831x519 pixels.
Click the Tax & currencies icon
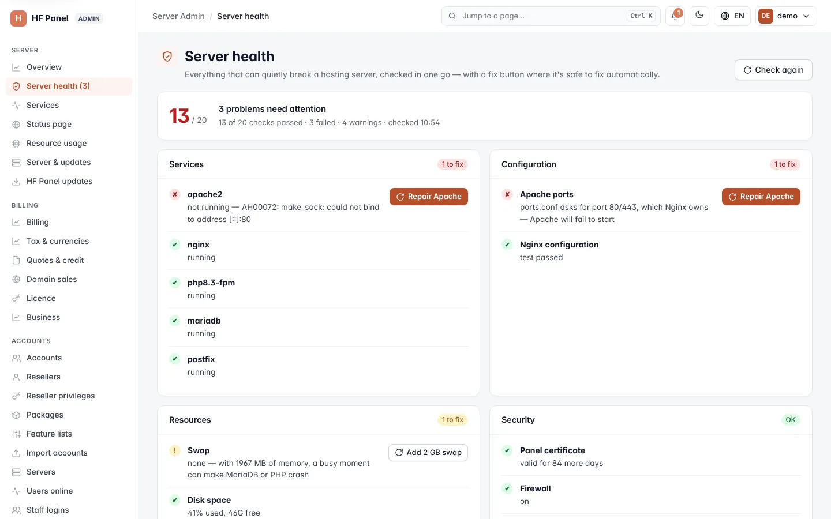click(x=16, y=241)
